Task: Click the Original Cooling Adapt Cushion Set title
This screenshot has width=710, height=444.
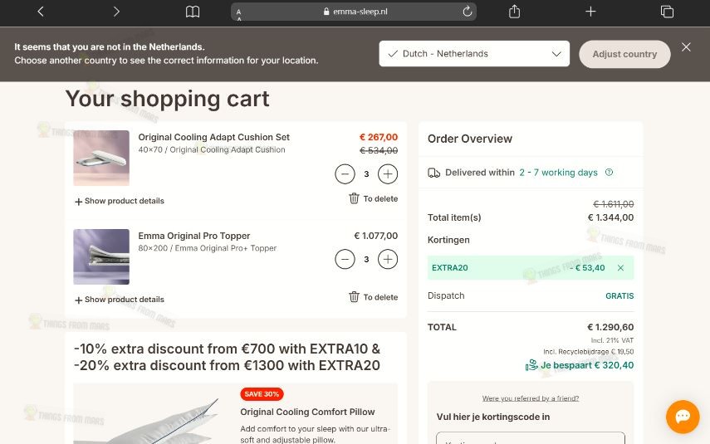Action: [213, 137]
